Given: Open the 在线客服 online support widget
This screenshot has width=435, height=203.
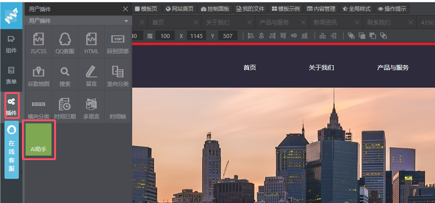Looking at the screenshot, I should (x=12, y=149).
